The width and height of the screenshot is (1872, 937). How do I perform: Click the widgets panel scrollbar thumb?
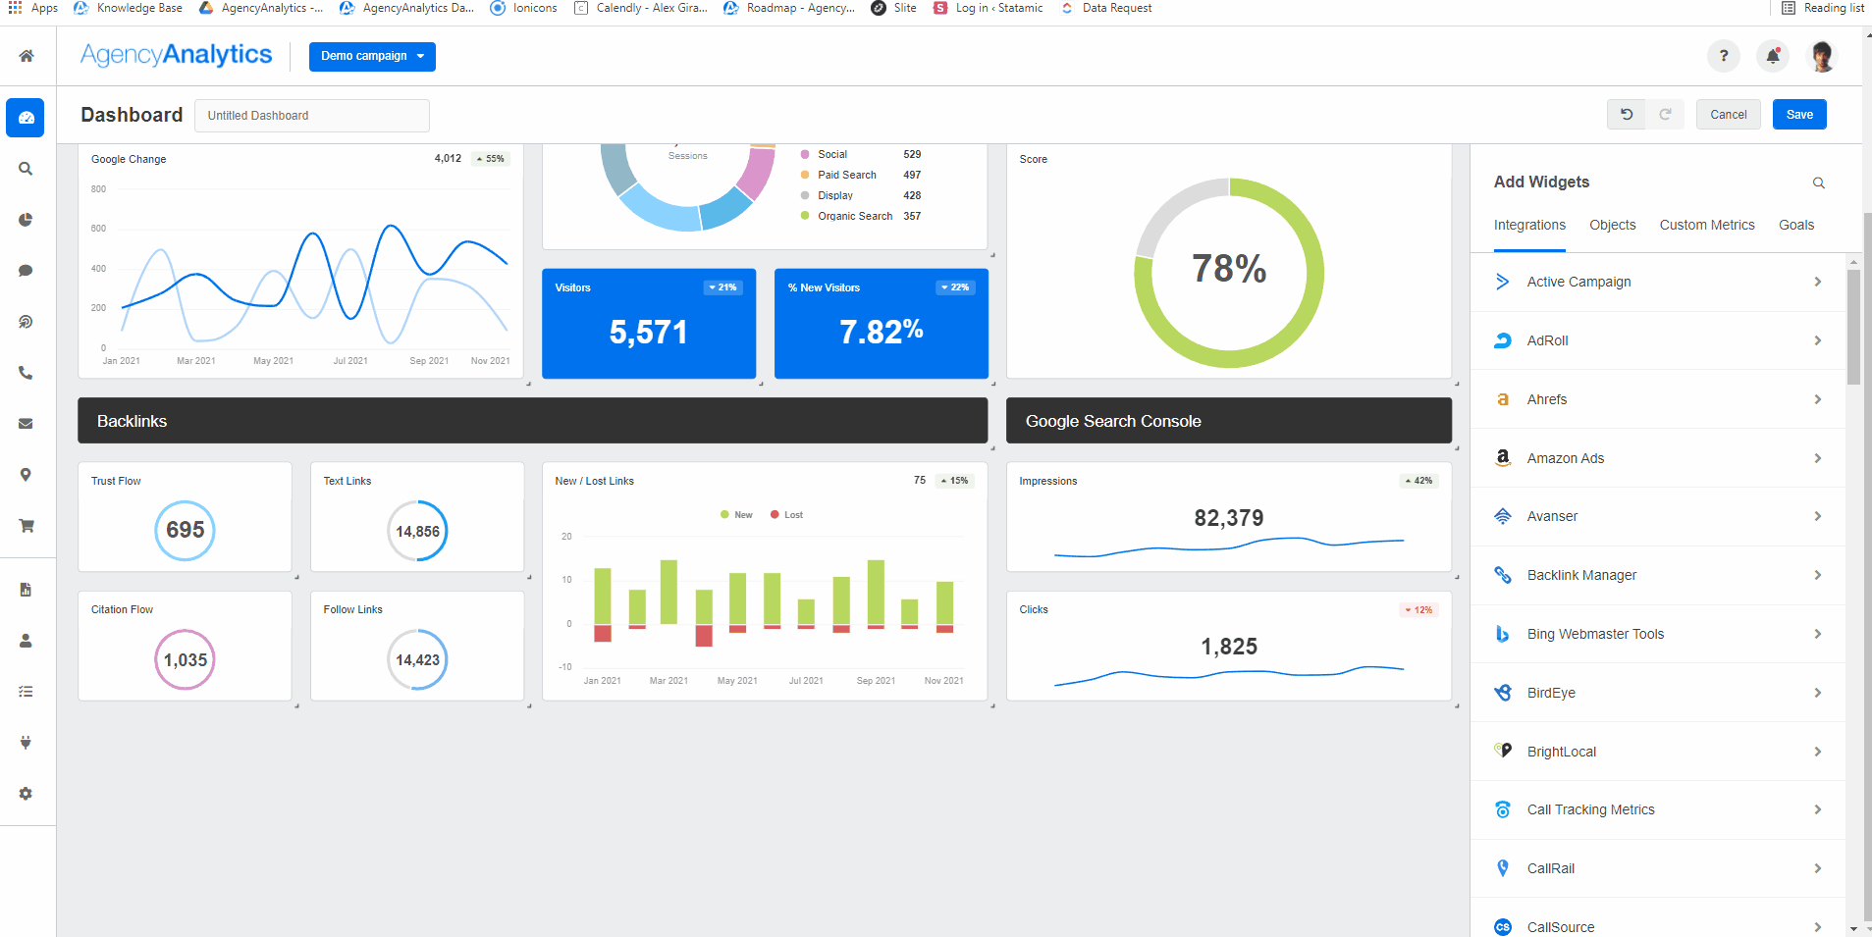point(1853,327)
